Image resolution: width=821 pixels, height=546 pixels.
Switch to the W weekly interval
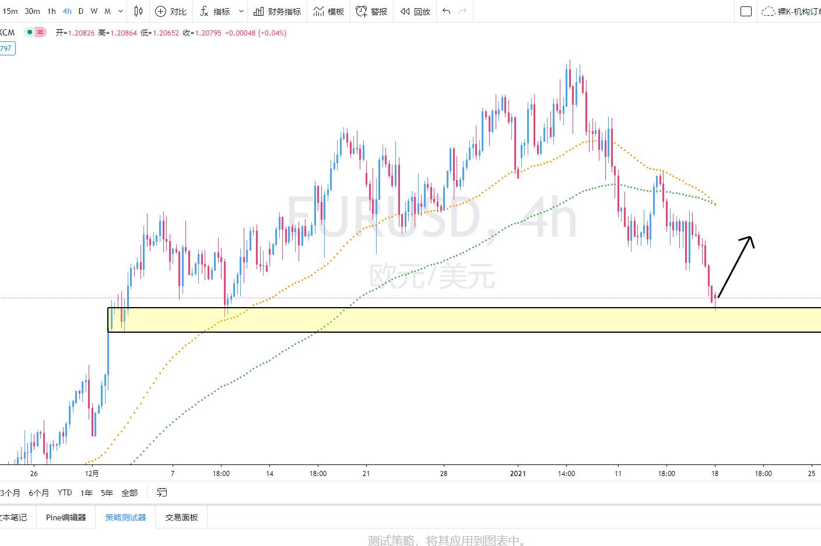click(94, 11)
